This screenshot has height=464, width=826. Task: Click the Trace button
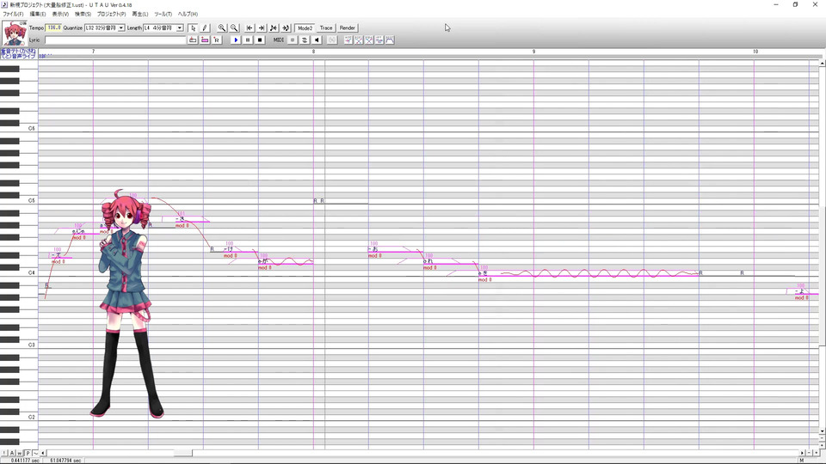pyautogui.click(x=326, y=27)
